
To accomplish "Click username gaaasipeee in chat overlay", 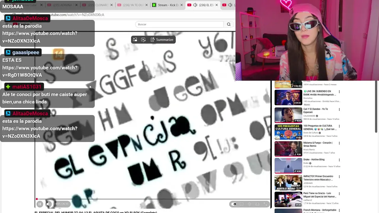I will click(x=26, y=52).
